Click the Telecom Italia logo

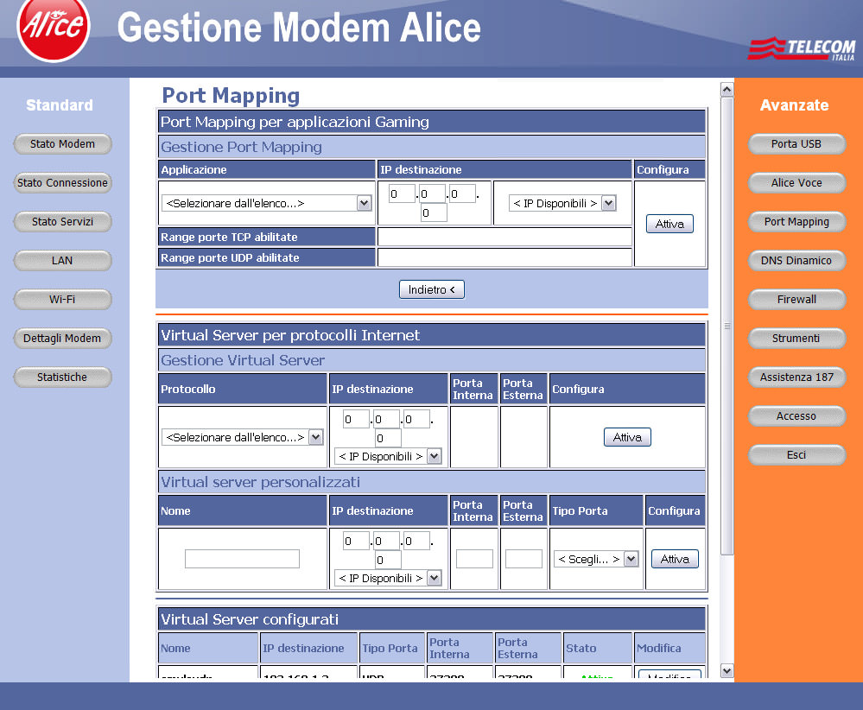tap(802, 49)
